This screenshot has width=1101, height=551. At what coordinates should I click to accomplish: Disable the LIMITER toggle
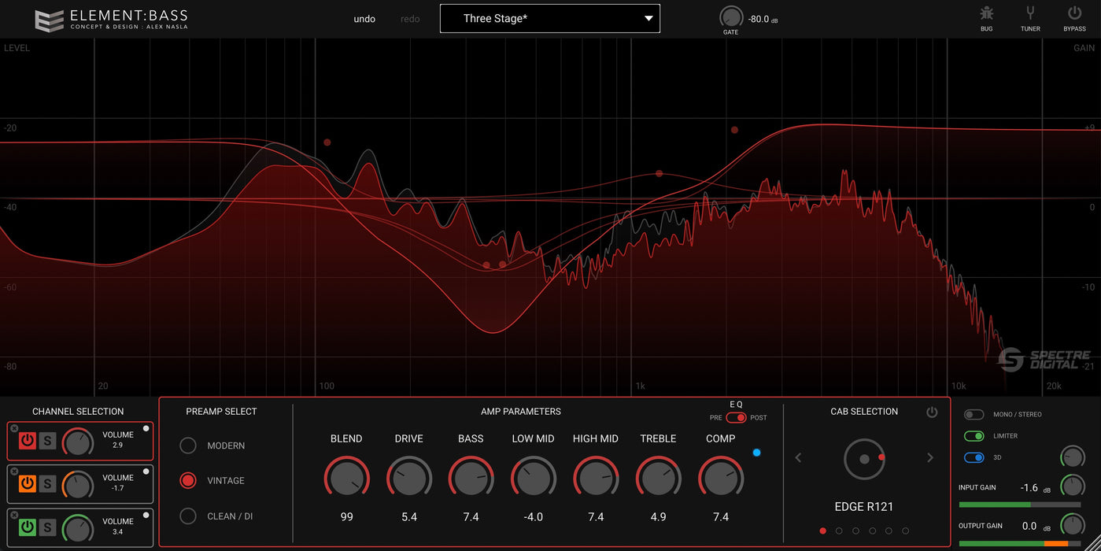point(974,435)
